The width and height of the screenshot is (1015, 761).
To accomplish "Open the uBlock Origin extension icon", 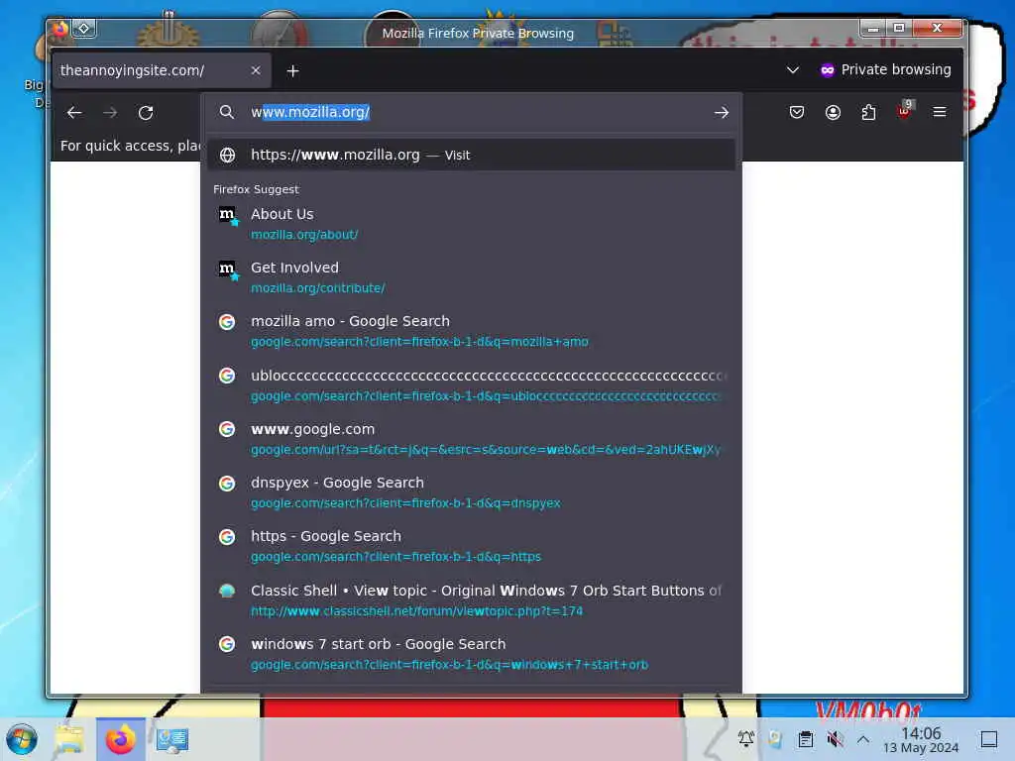I will pos(904,110).
